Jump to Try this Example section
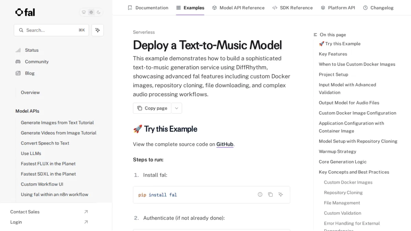The image size is (411, 231). coord(339,43)
